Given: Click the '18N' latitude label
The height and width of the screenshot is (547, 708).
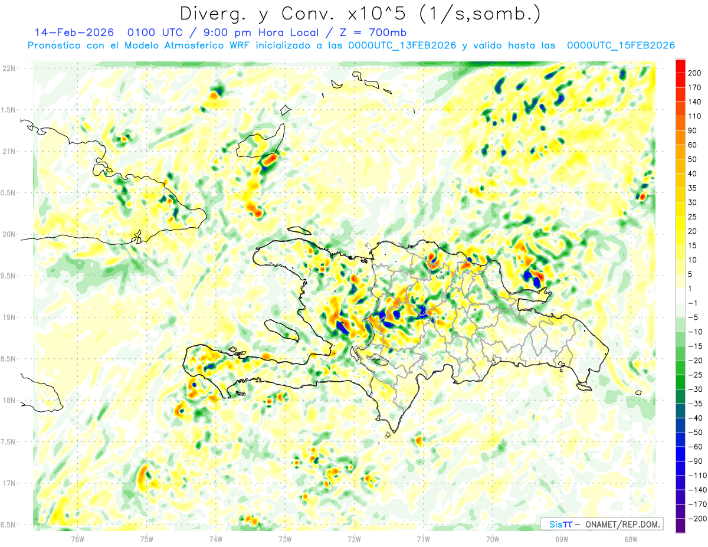Looking at the screenshot, I should coord(9,401).
